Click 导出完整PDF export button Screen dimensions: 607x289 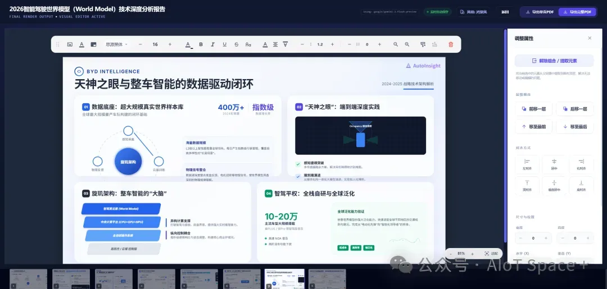click(577, 12)
